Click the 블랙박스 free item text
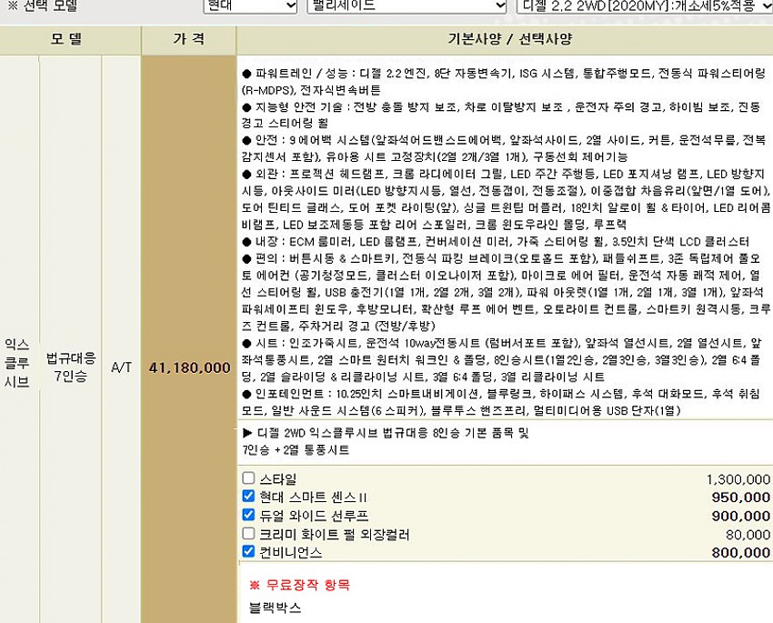This screenshot has width=773, height=623. click(x=275, y=607)
